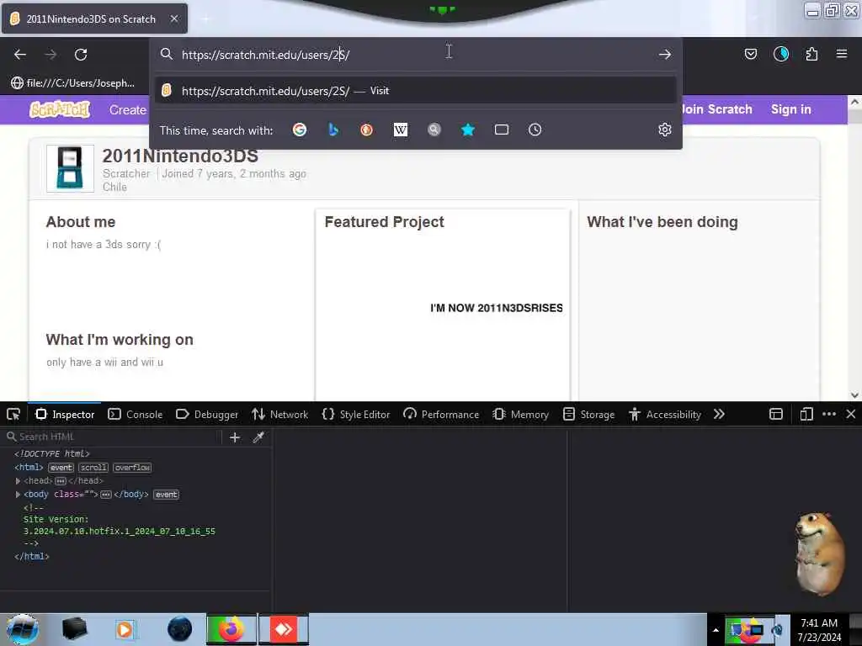Click the Create link on Scratch
The image size is (862, 646).
pyautogui.click(x=128, y=110)
